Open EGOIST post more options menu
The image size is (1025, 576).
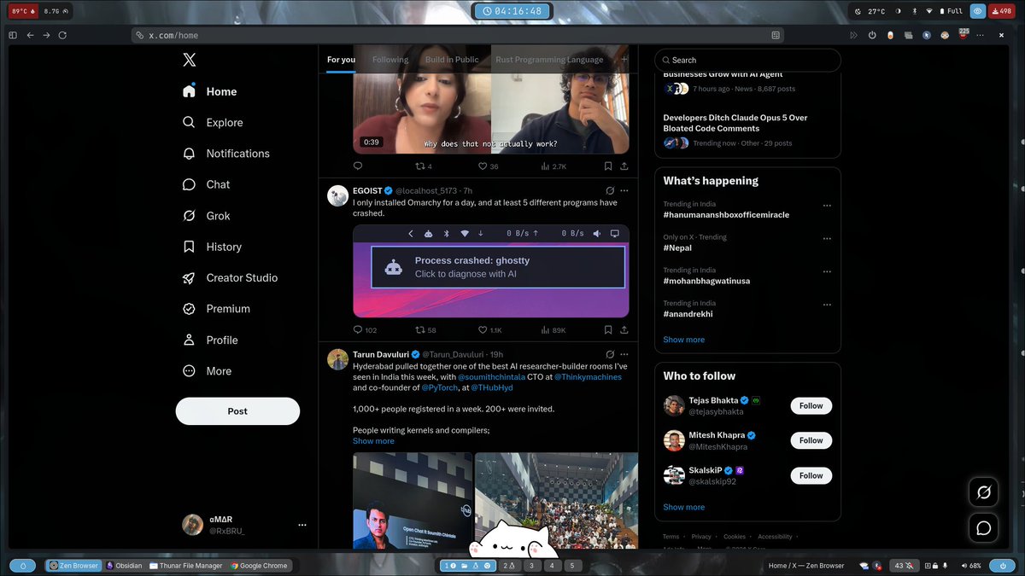624,190
